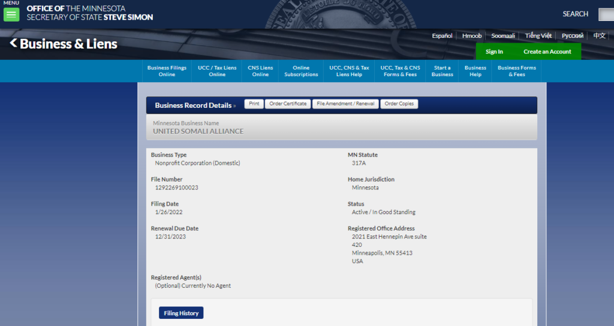The height and width of the screenshot is (326, 614).
Task: Click the SEARCH label
Action: 575,14
